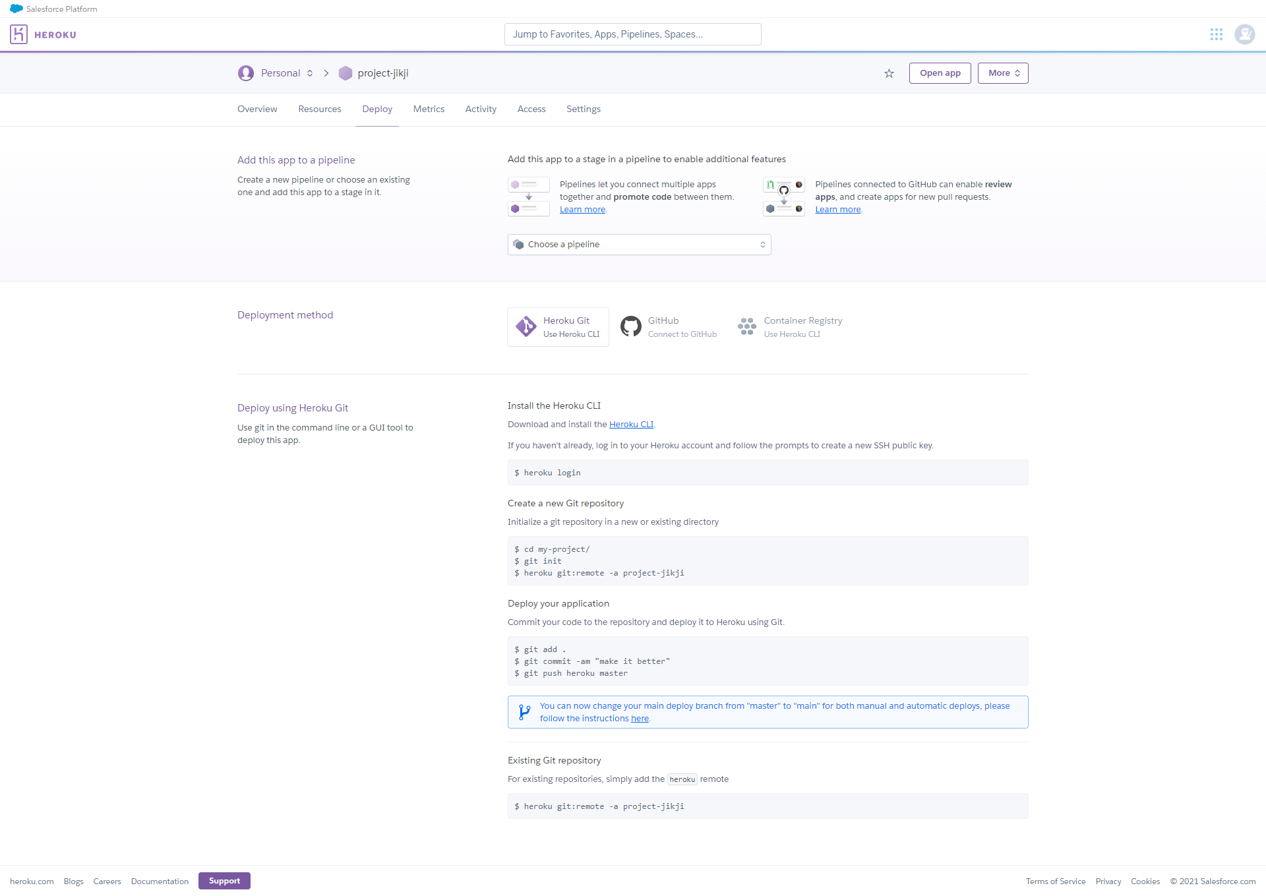Open Learn more link about pipelines
1266x896 pixels.
(582, 210)
